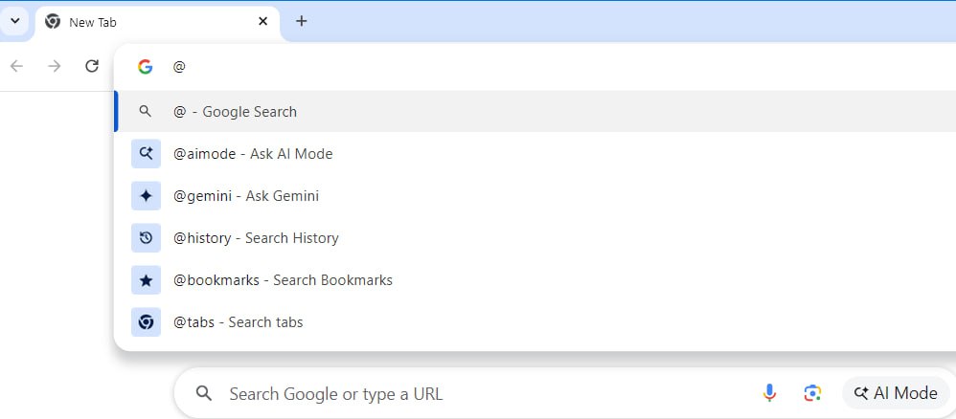
Task: Open Google Lens image search icon
Action: tap(812, 393)
